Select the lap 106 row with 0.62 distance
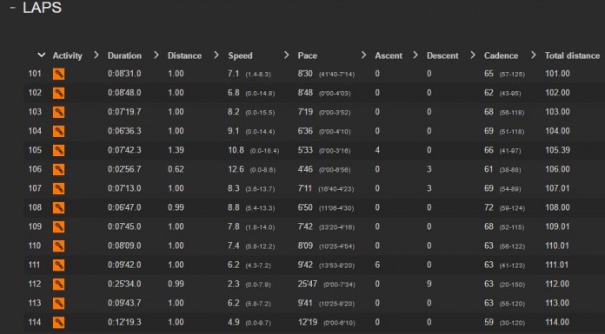 [x=314, y=169]
